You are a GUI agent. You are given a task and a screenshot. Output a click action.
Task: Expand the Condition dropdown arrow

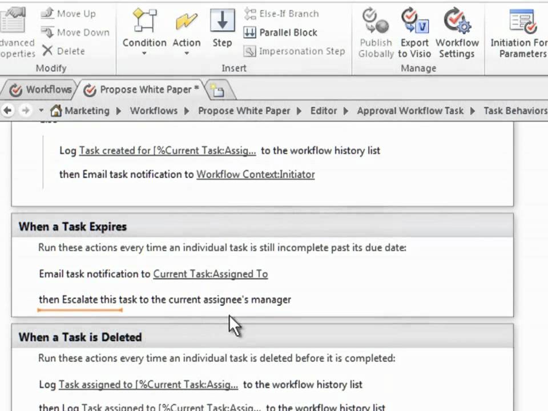click(x=144, y=54)
